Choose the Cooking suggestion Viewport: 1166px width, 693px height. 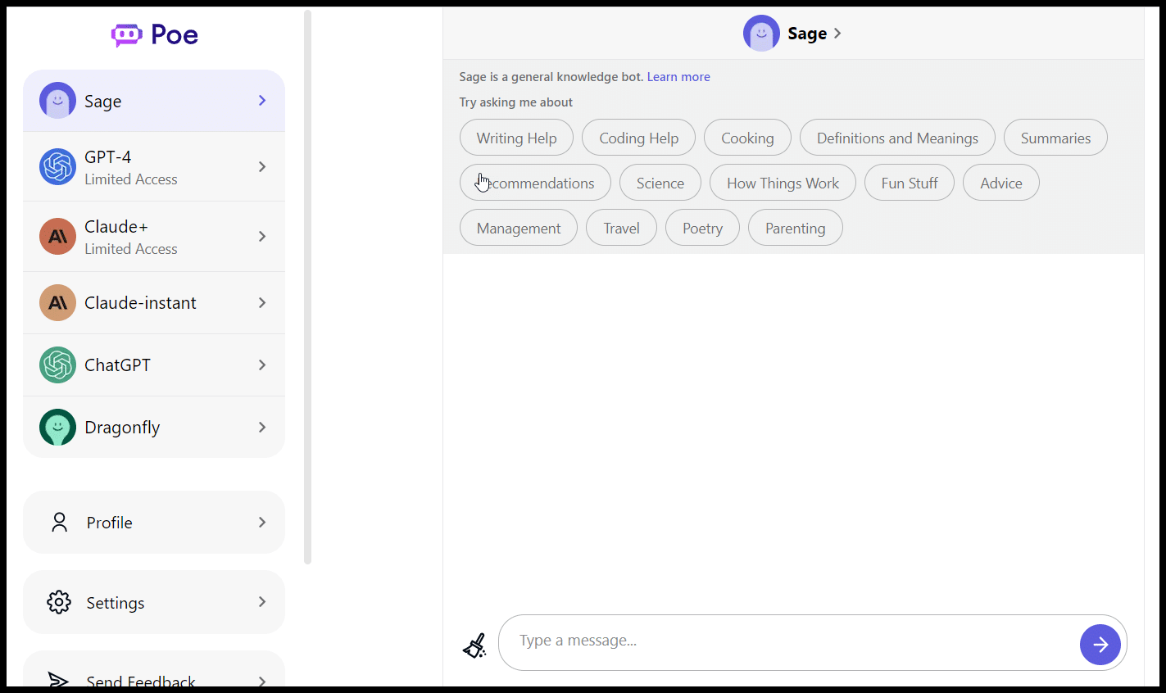tap(747, 138)
